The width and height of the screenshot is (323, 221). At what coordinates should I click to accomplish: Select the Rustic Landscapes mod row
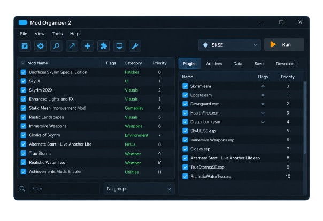pyautogui.click(x=96, y=117)
